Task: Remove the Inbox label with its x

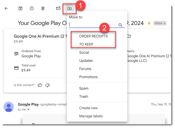Action: [164, 23]
